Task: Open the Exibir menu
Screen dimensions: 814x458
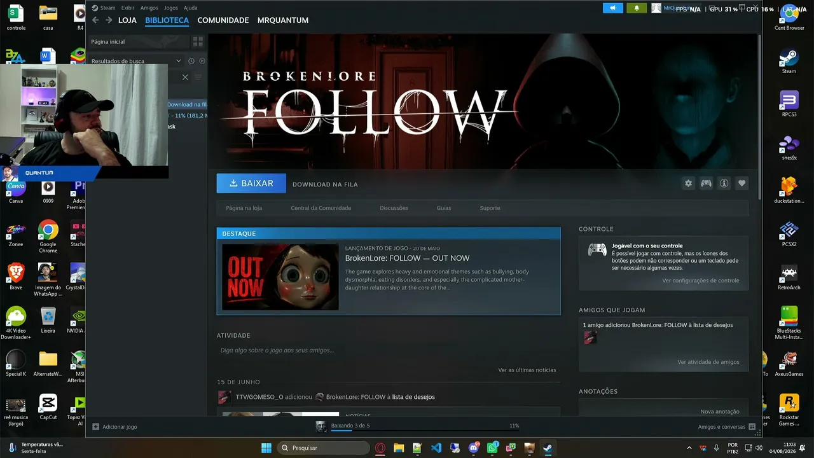Action: coord(127,8)
